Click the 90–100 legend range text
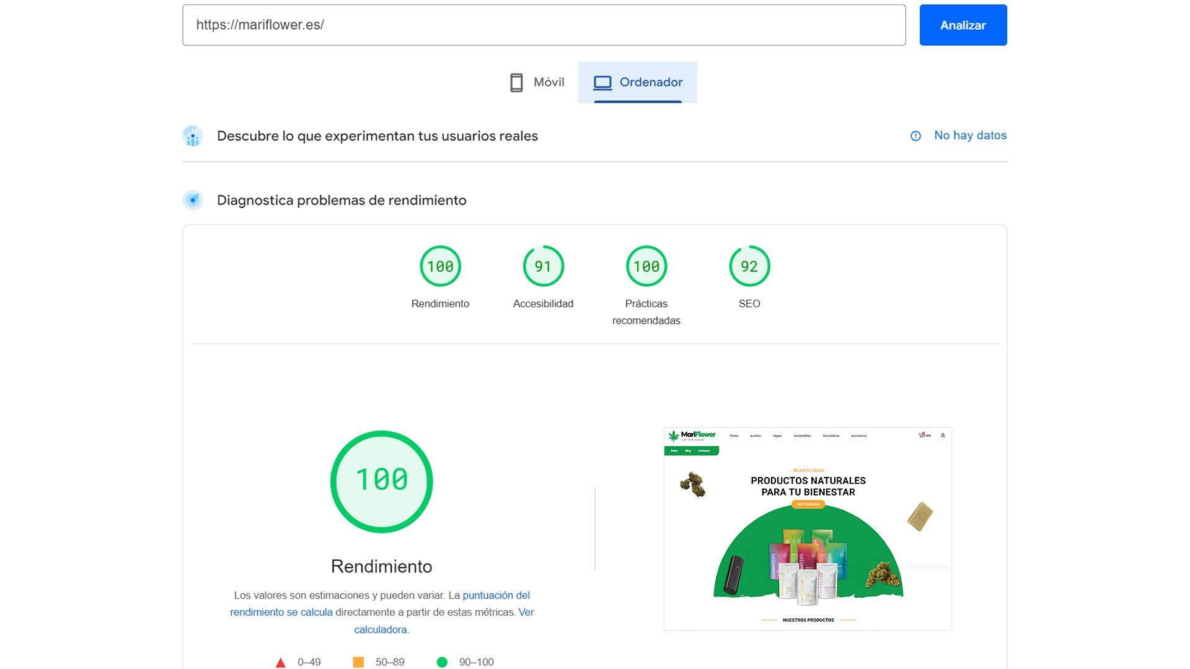The image size is (1190, 669). [477, 662]
